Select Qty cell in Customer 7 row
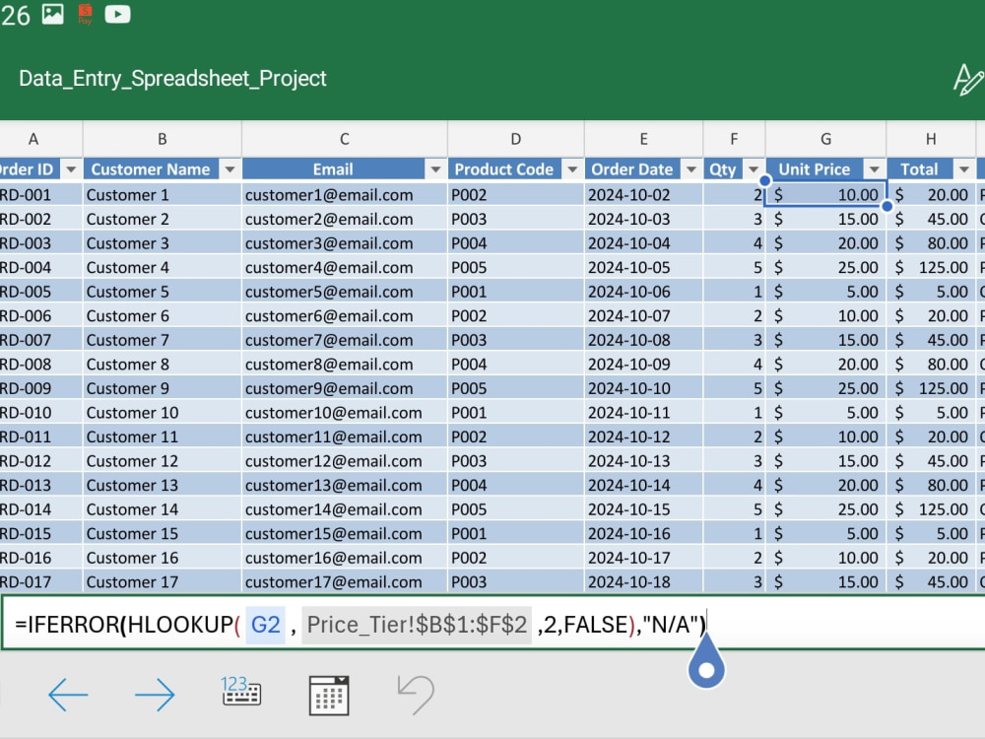The width and height of the screenshot is (985, 739). coord(735,340)
